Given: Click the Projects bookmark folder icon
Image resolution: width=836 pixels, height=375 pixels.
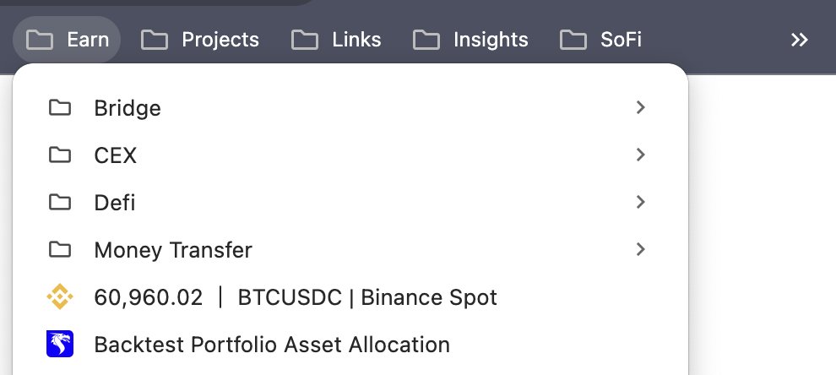Looking at the screenshot, I should (154, 40).
